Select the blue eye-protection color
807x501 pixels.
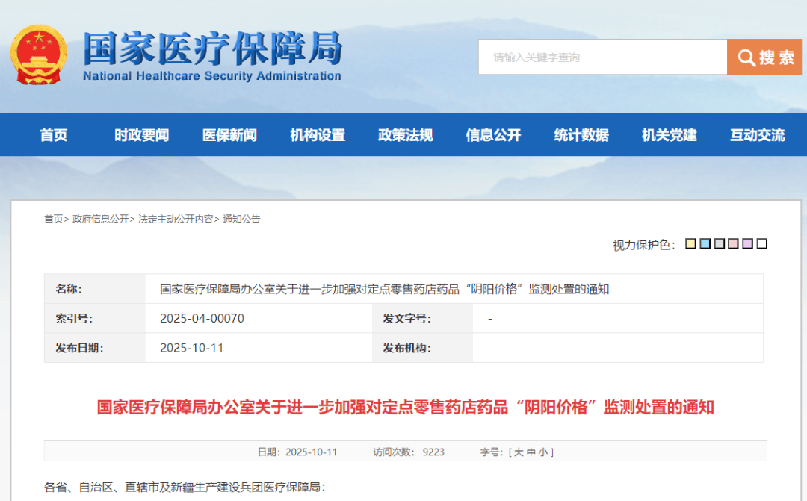click(x=705, y=243)
